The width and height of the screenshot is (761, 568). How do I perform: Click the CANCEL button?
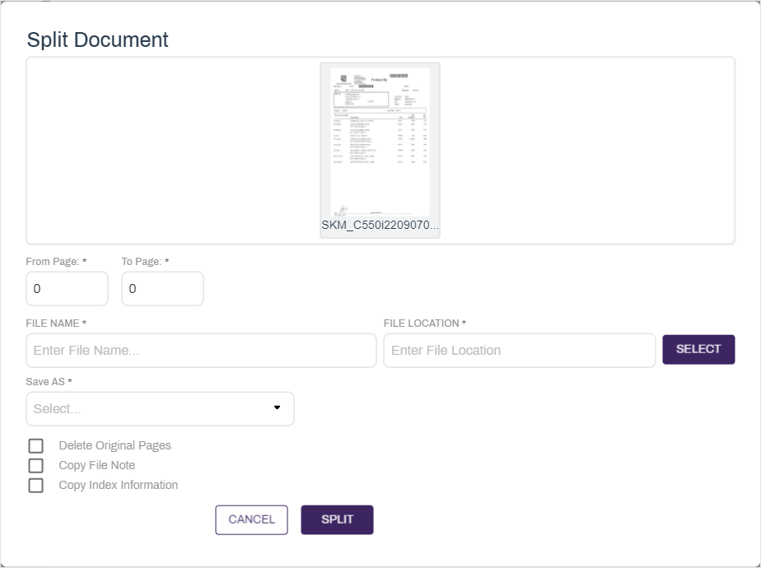pyautogui.click(x=251, y=520)
